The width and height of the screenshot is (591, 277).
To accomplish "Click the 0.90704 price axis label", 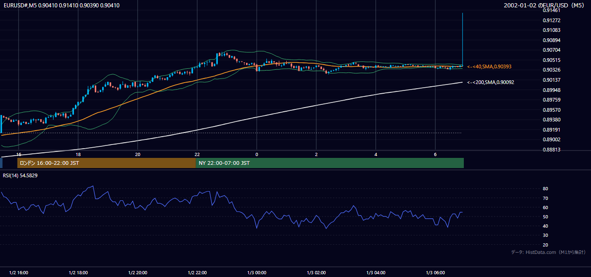I will (551, 50).
